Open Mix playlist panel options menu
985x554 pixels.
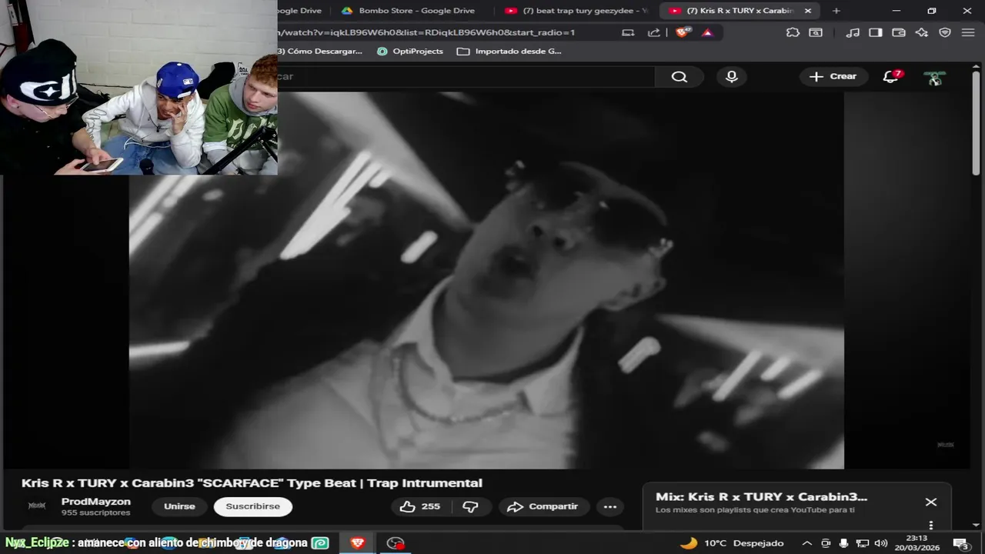(931, 526)
